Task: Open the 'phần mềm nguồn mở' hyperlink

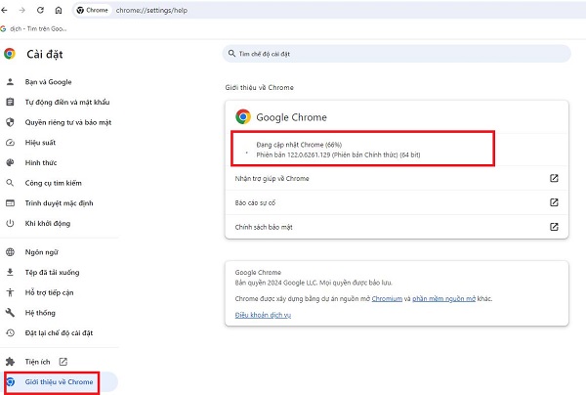Action: pos(444,299)
